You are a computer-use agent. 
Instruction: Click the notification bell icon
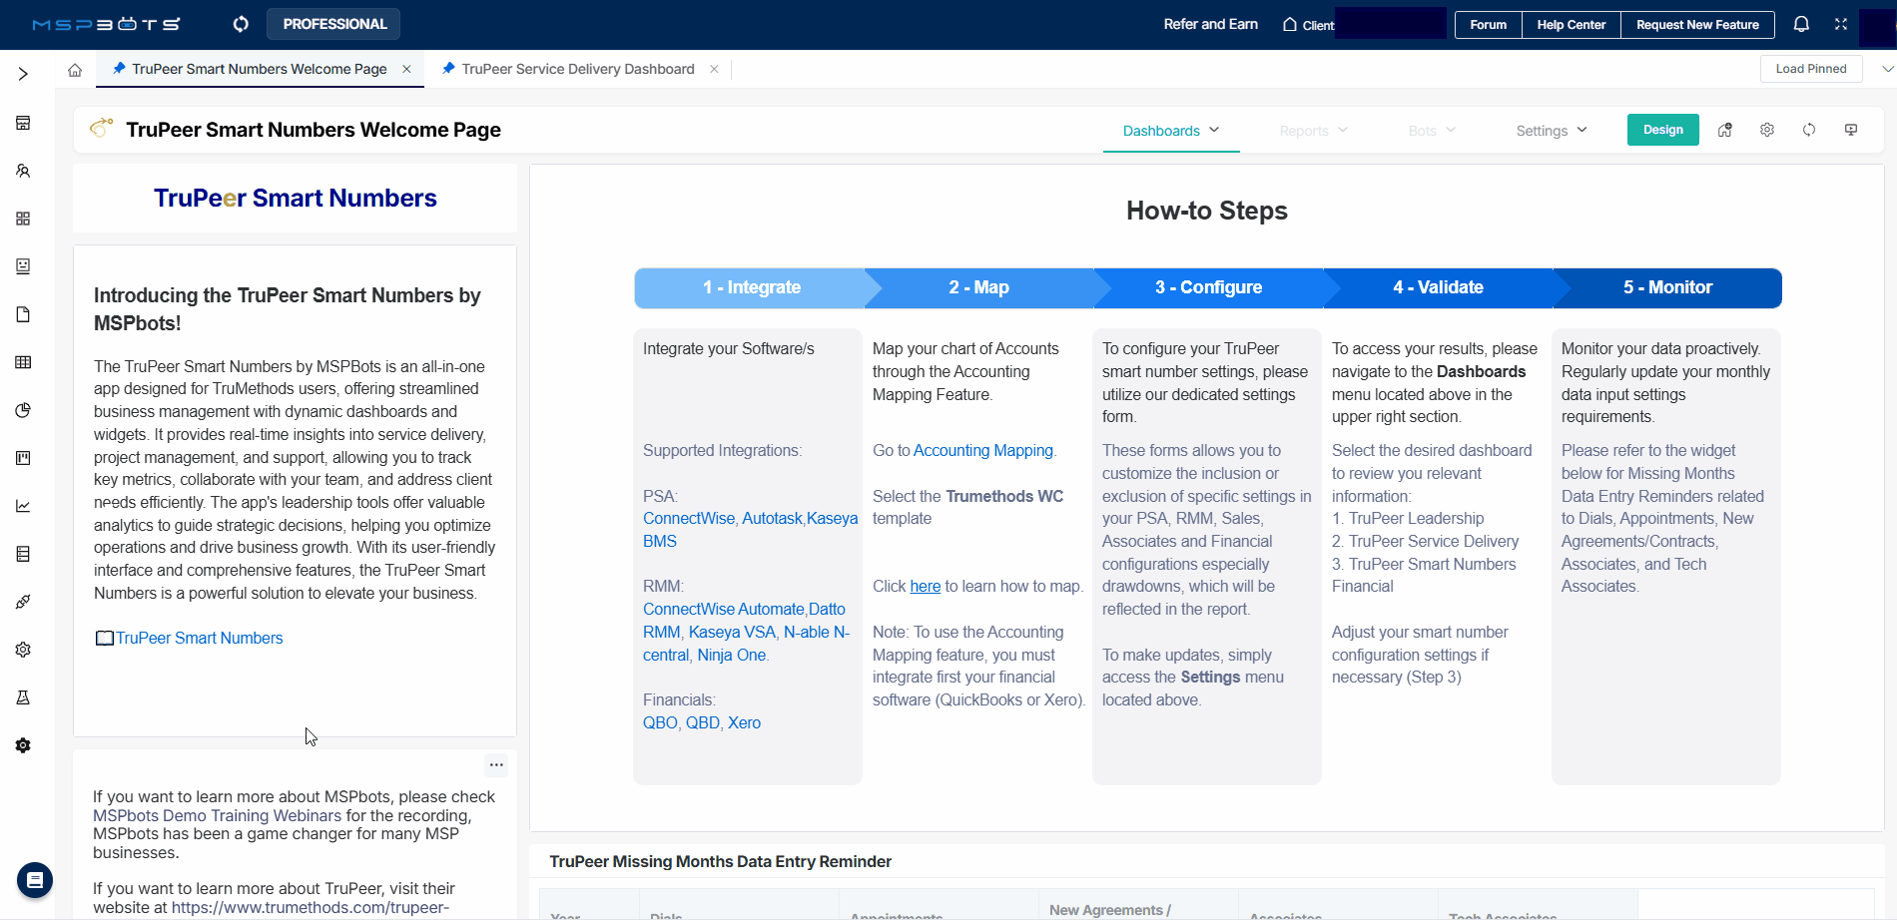click(1801, 24)
